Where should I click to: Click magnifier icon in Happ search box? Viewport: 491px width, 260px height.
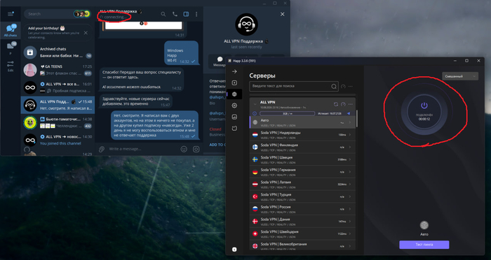334,87
